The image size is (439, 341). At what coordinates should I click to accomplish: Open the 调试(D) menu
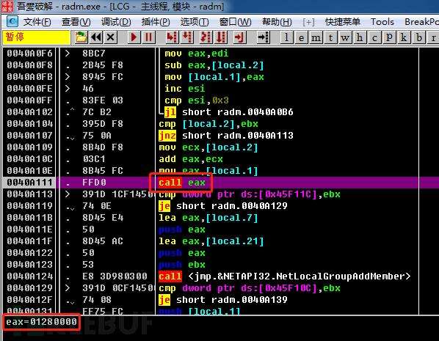tap(116, 22)
